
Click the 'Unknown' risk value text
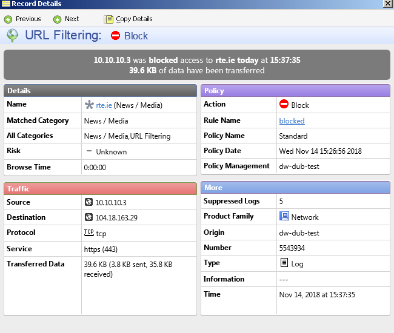point(112,152)
